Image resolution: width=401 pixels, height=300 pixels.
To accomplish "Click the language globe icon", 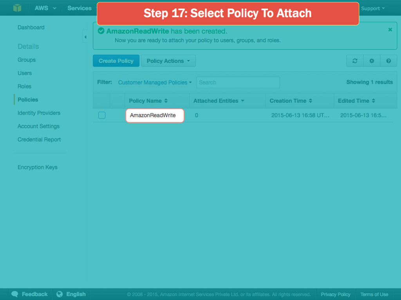I will [x=60, y=294].
